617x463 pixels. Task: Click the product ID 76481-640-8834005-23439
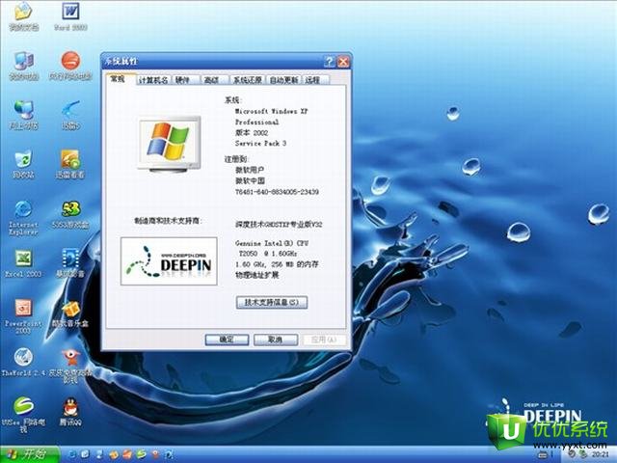coord(277,192)
